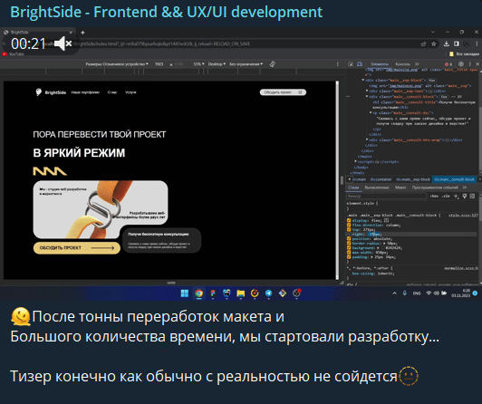The image size is (482, 404).
Task: Click the yellow 'ОБСУДИТЬ ПРОЕКТ' button
Action: coord(76,248)
